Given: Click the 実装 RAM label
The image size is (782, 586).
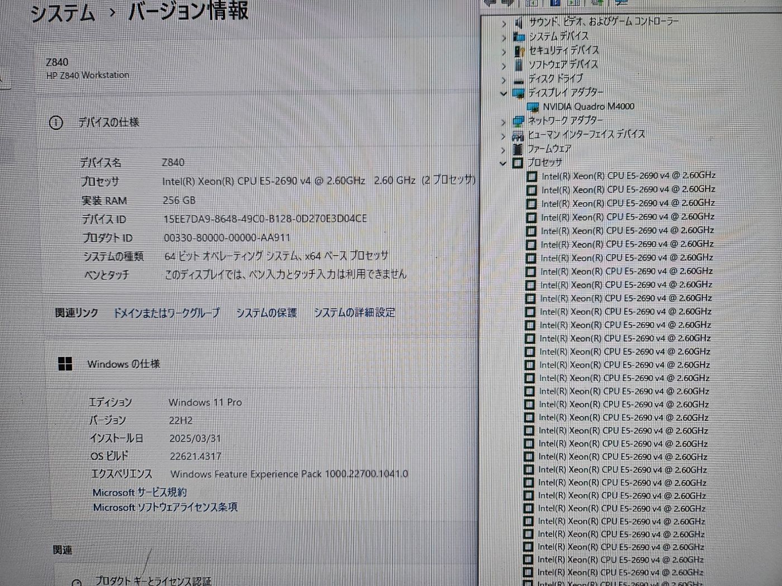Looking at the screenshot, I should (104, 201).
